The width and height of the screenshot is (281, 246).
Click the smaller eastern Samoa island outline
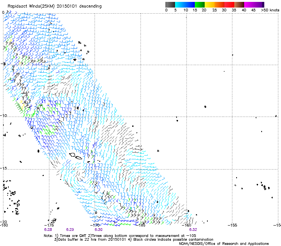coord(79,157)
